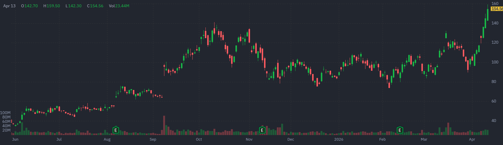Select the Oct label on time axis
The height and width of the screenshot is (145, 503).
199,139
